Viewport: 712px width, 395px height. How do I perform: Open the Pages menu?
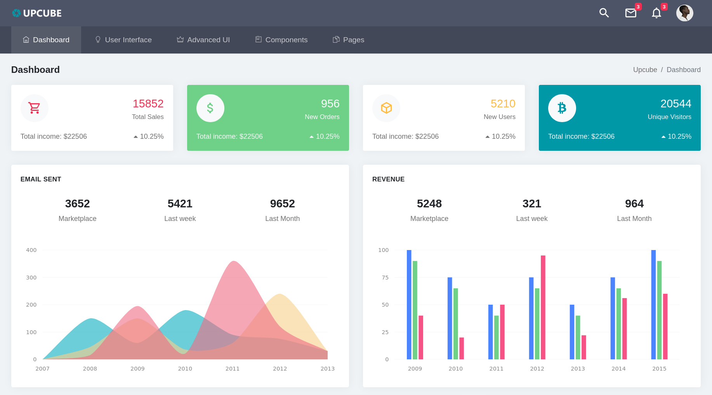(349, 40)
